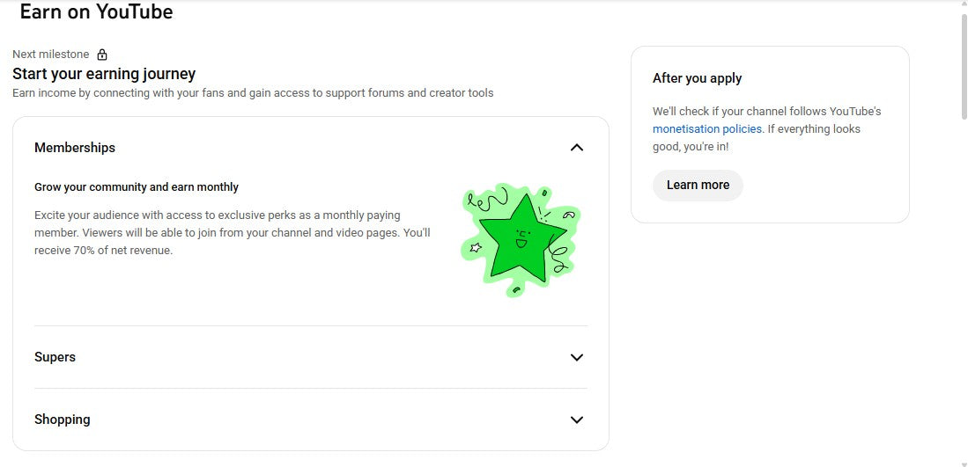Click the Start your earning journey heading
The height and width of the screenshot is (467, 968).
[x=104, y=74]
